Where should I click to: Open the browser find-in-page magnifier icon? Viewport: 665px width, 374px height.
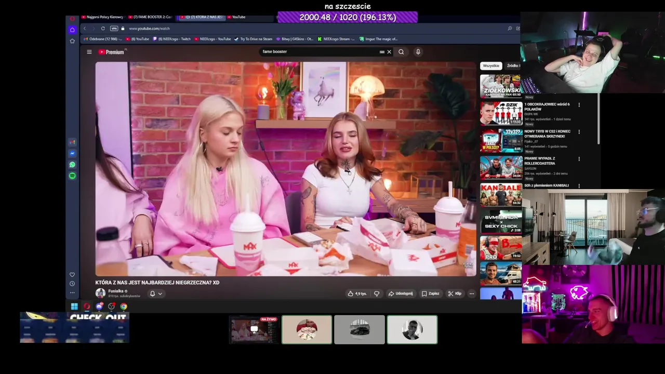510,29
